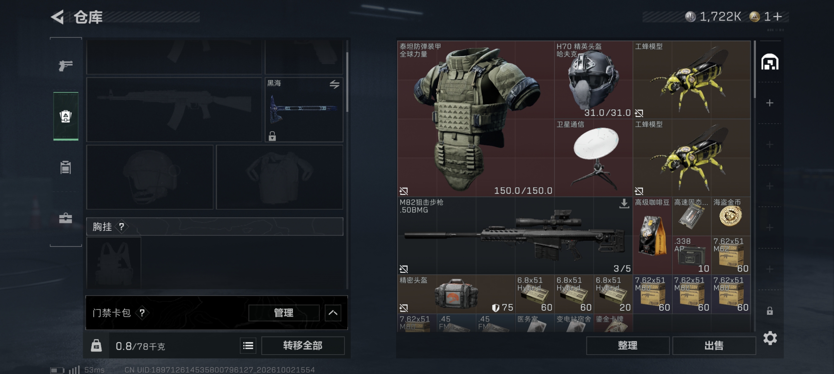Toggle list view next to 转移全部

tap(248, 346)
